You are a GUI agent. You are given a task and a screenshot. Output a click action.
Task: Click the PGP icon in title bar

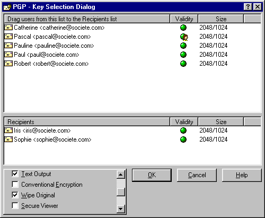coord(7,7)
